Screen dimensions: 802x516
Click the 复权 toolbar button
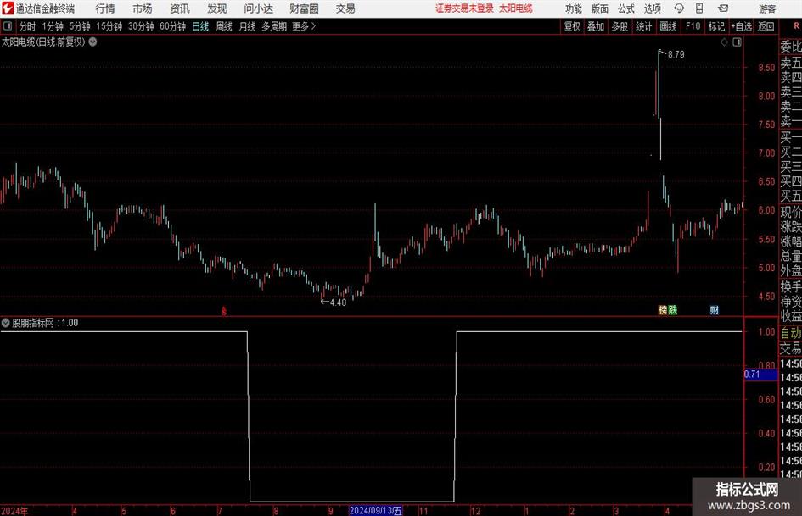click(x=572, y=26)
